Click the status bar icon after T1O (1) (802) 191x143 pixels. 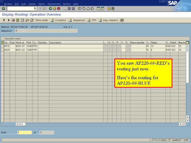click(169, 140)
